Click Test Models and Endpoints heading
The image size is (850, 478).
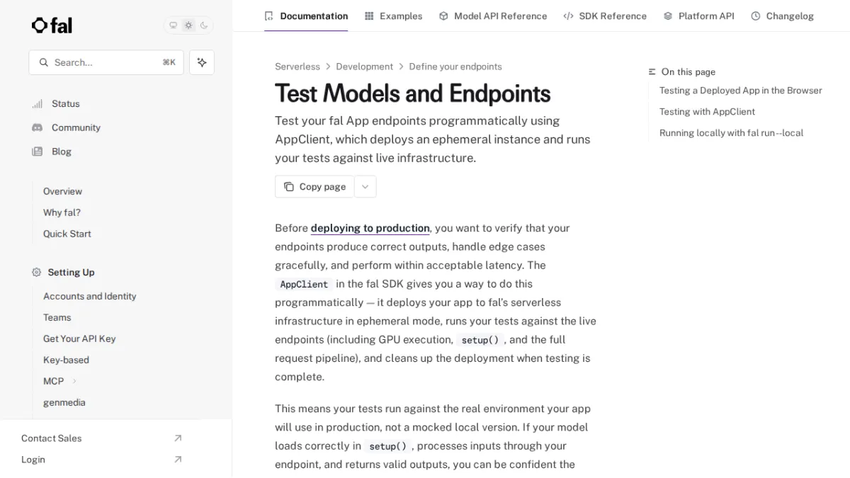click(412, 93)
